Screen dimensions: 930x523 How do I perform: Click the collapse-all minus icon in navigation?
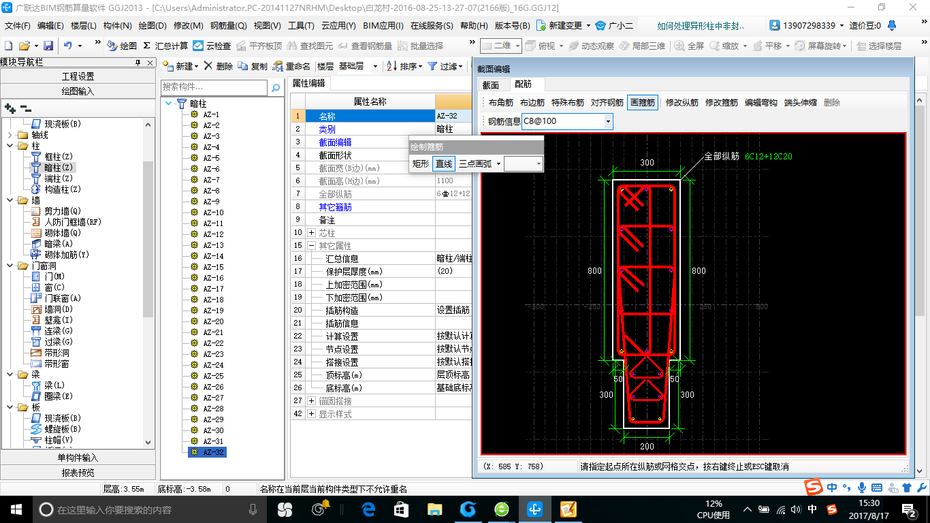(x=26, y=108)
